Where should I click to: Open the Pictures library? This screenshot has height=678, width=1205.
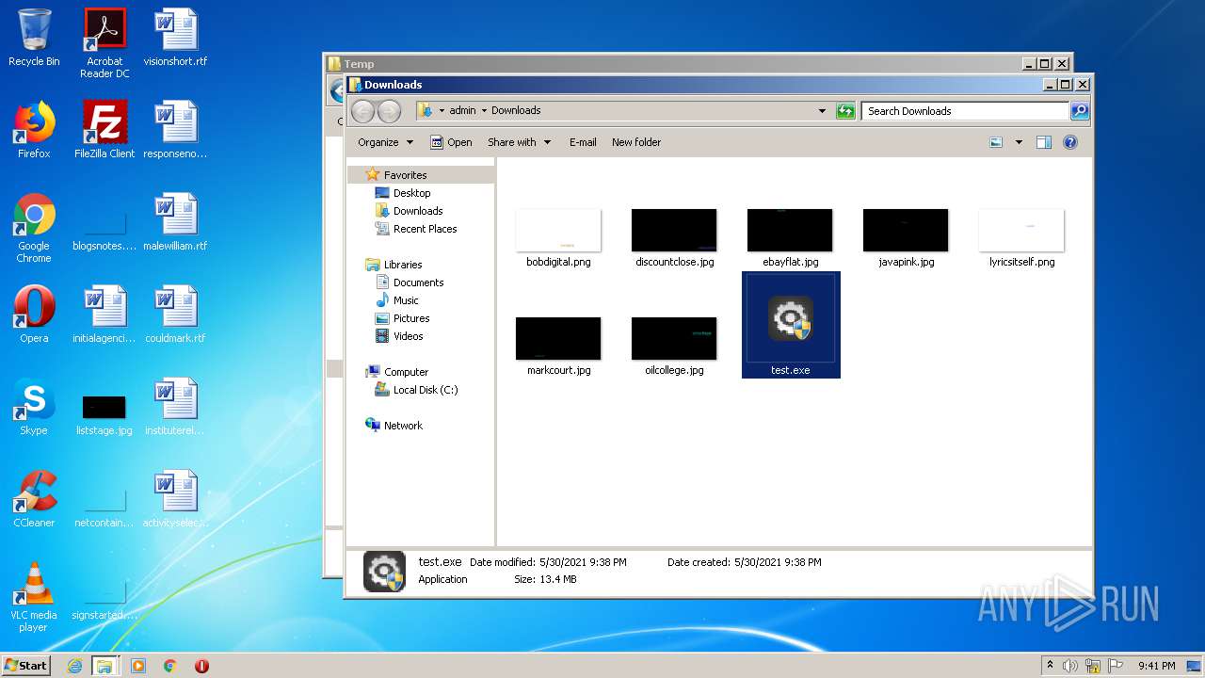(x=402, y=318)
